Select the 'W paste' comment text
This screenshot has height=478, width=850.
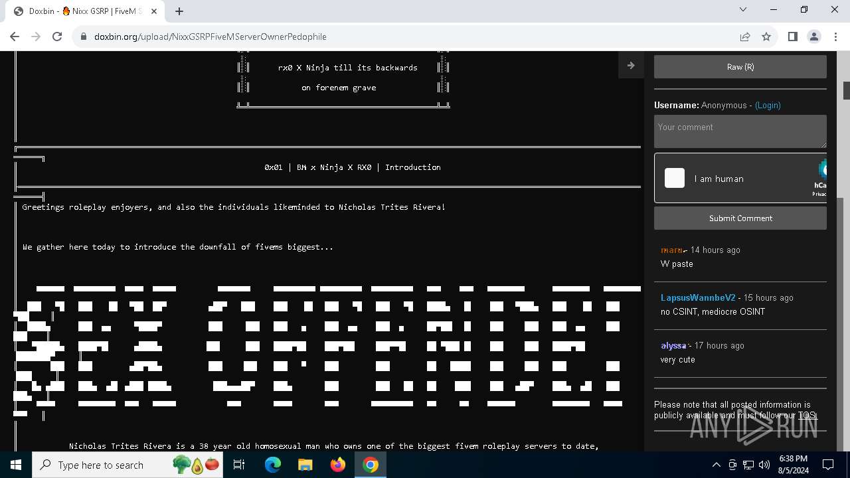click(677, 264)
